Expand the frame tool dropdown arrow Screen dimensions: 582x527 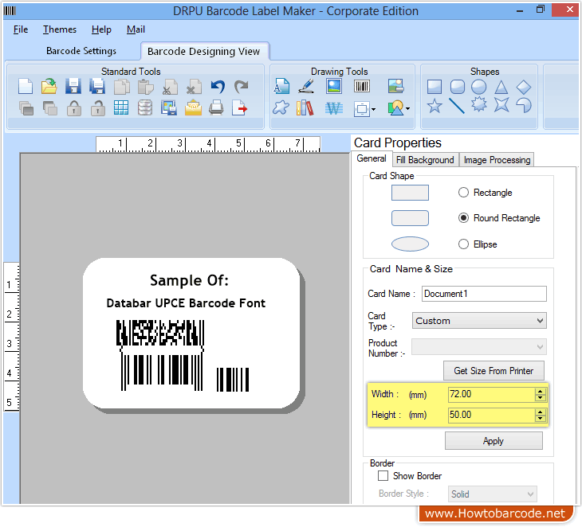click(373, 109)
